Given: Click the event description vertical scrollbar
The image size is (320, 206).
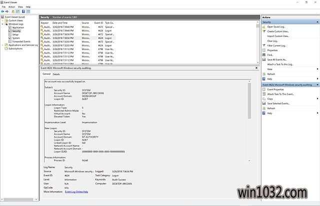Looking at the screenshot, I should pyautogui.click(x=249, y=100).
